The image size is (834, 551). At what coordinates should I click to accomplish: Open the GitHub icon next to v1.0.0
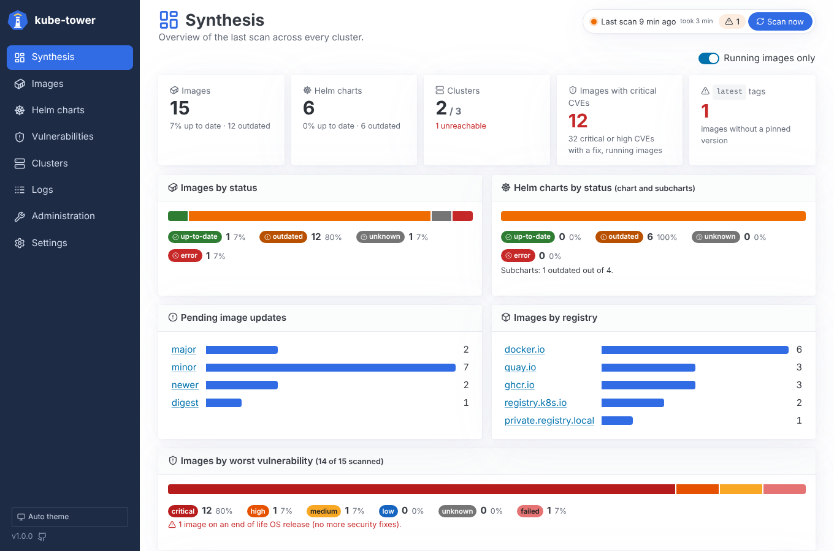42,536
